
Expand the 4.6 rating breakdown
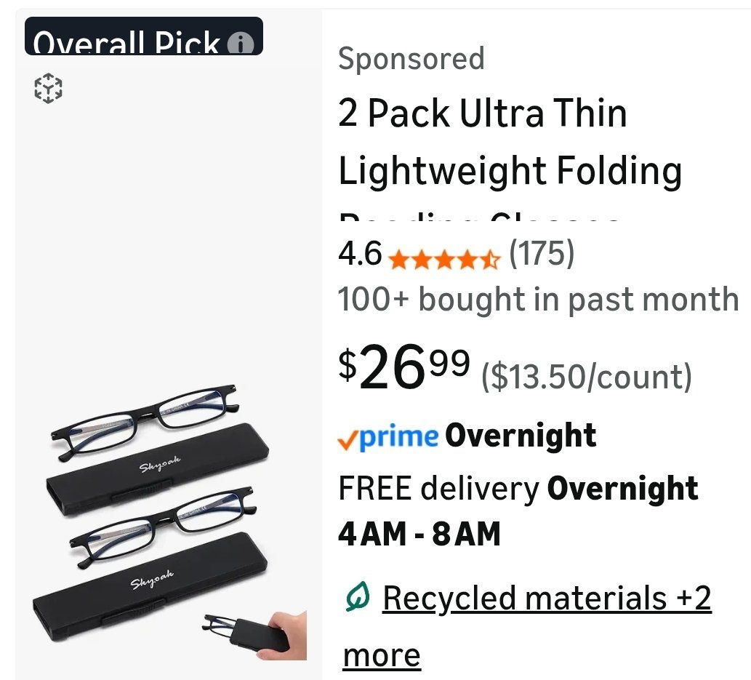click(x=359, y=255)
